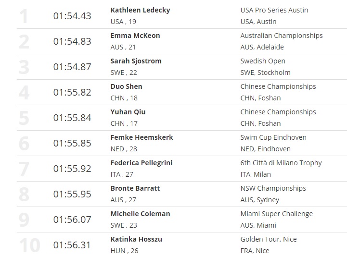Select Miami Super Challenge competition

coord(276,214)
